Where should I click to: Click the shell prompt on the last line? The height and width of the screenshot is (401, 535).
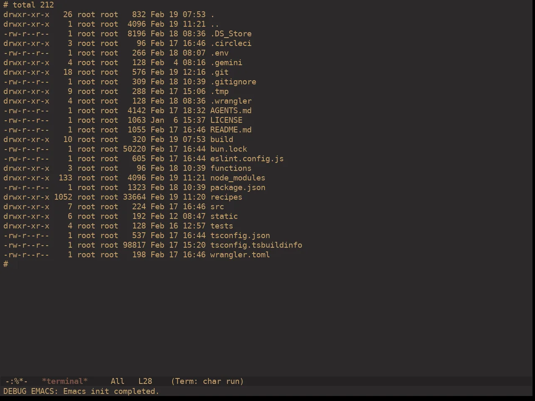[6, 264]
